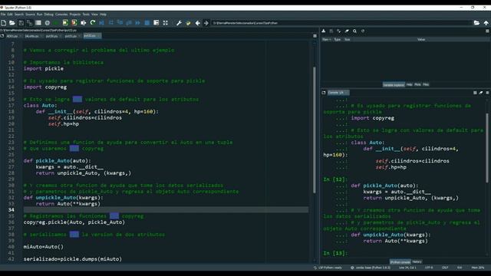
Task: Save the current file
Action: point(21,23)
